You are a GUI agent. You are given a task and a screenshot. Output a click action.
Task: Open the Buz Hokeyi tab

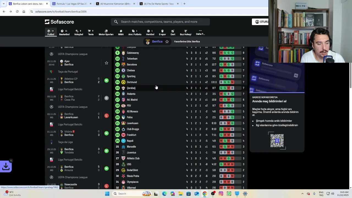[186, 32]
